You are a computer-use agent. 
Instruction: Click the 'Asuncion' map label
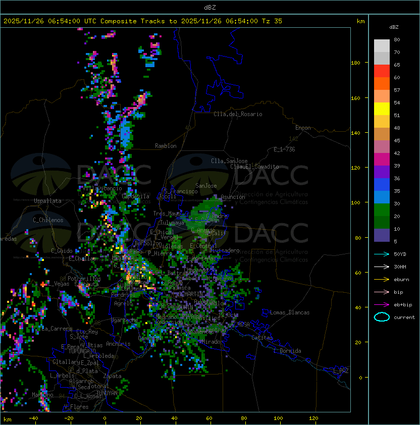(x=233, y=197)
